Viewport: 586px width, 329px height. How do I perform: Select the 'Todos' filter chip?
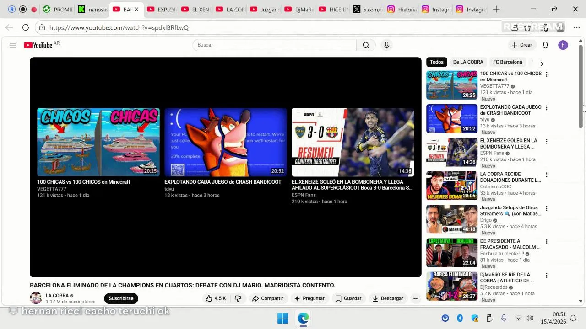click(437, 62)
